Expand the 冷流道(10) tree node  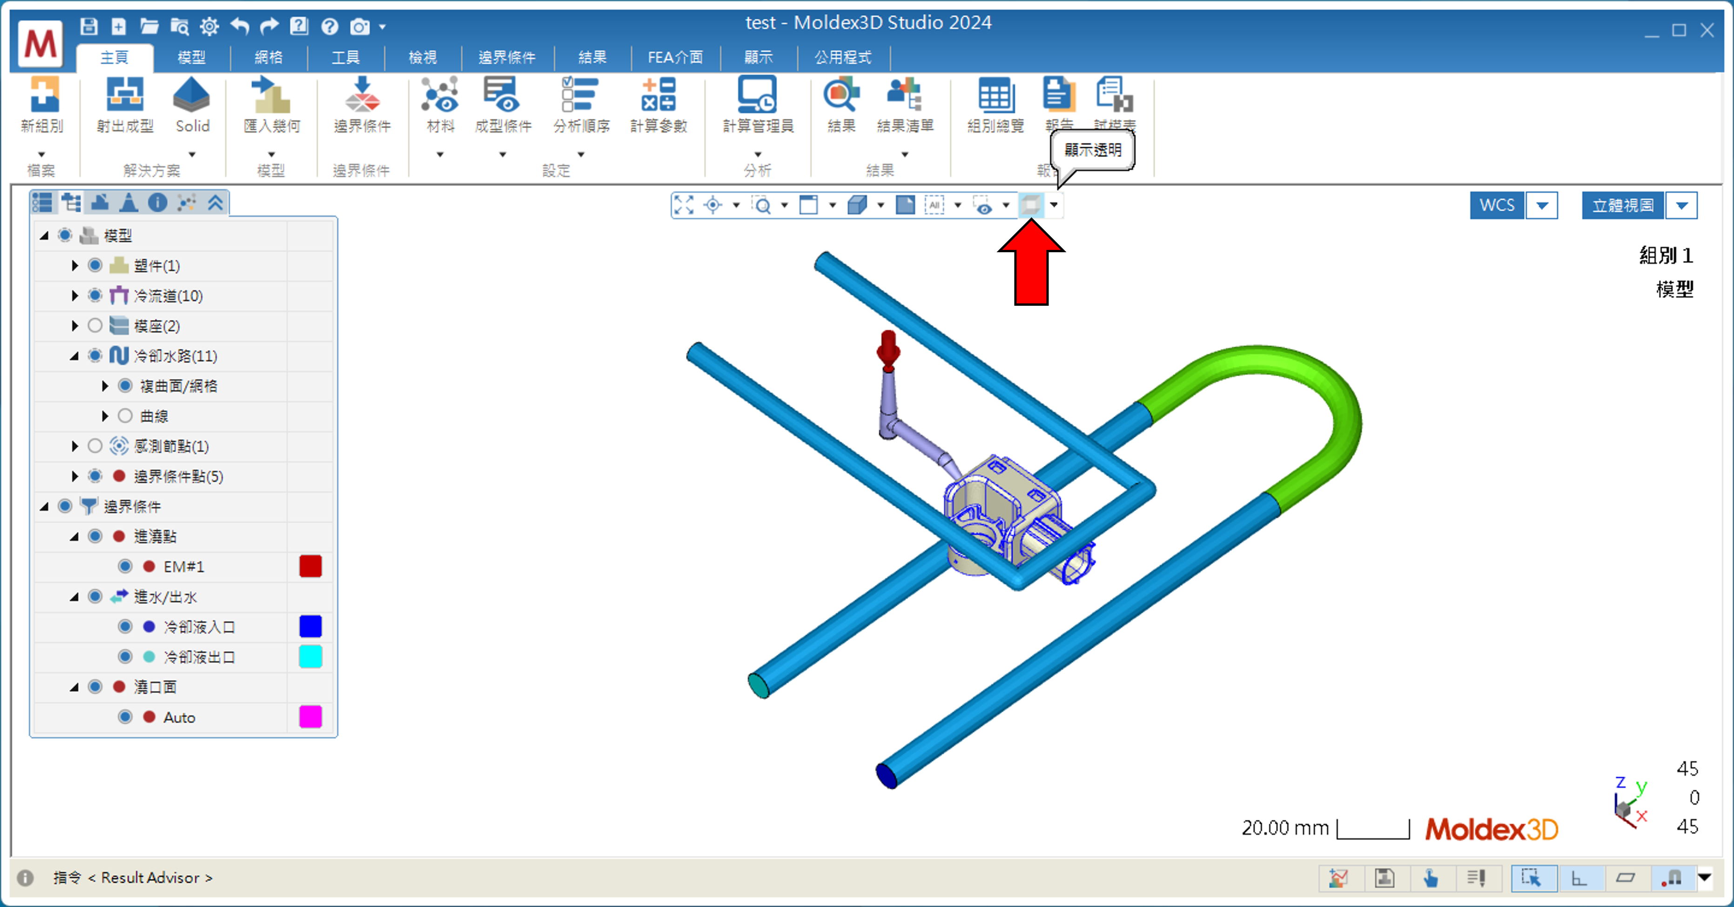75,296
